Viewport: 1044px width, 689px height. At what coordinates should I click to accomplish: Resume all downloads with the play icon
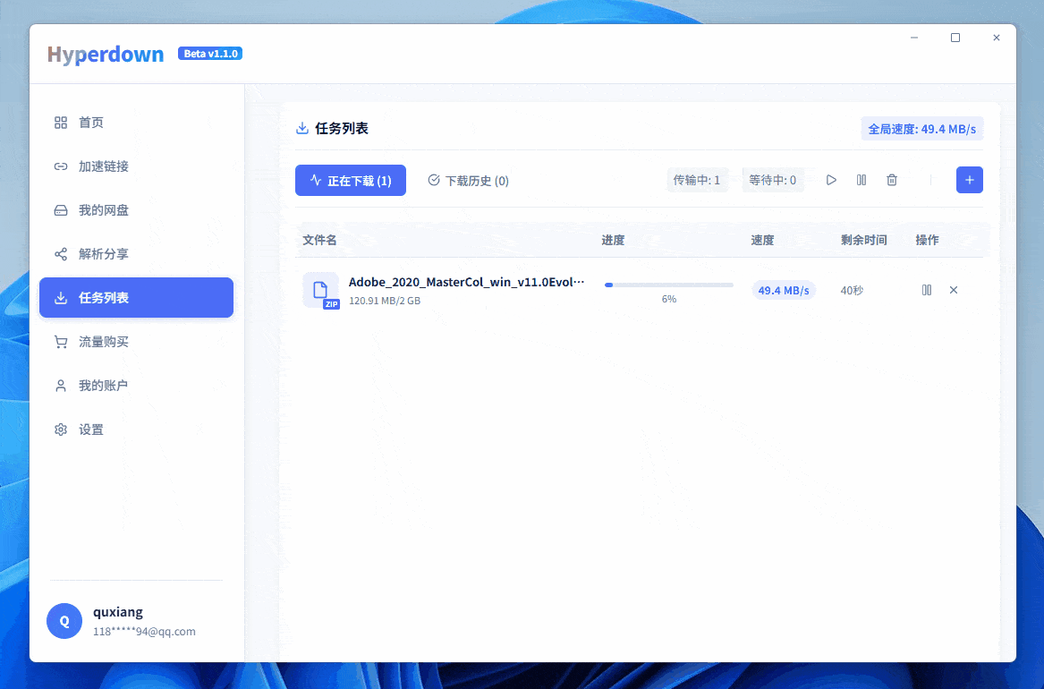tap(830, 180)
